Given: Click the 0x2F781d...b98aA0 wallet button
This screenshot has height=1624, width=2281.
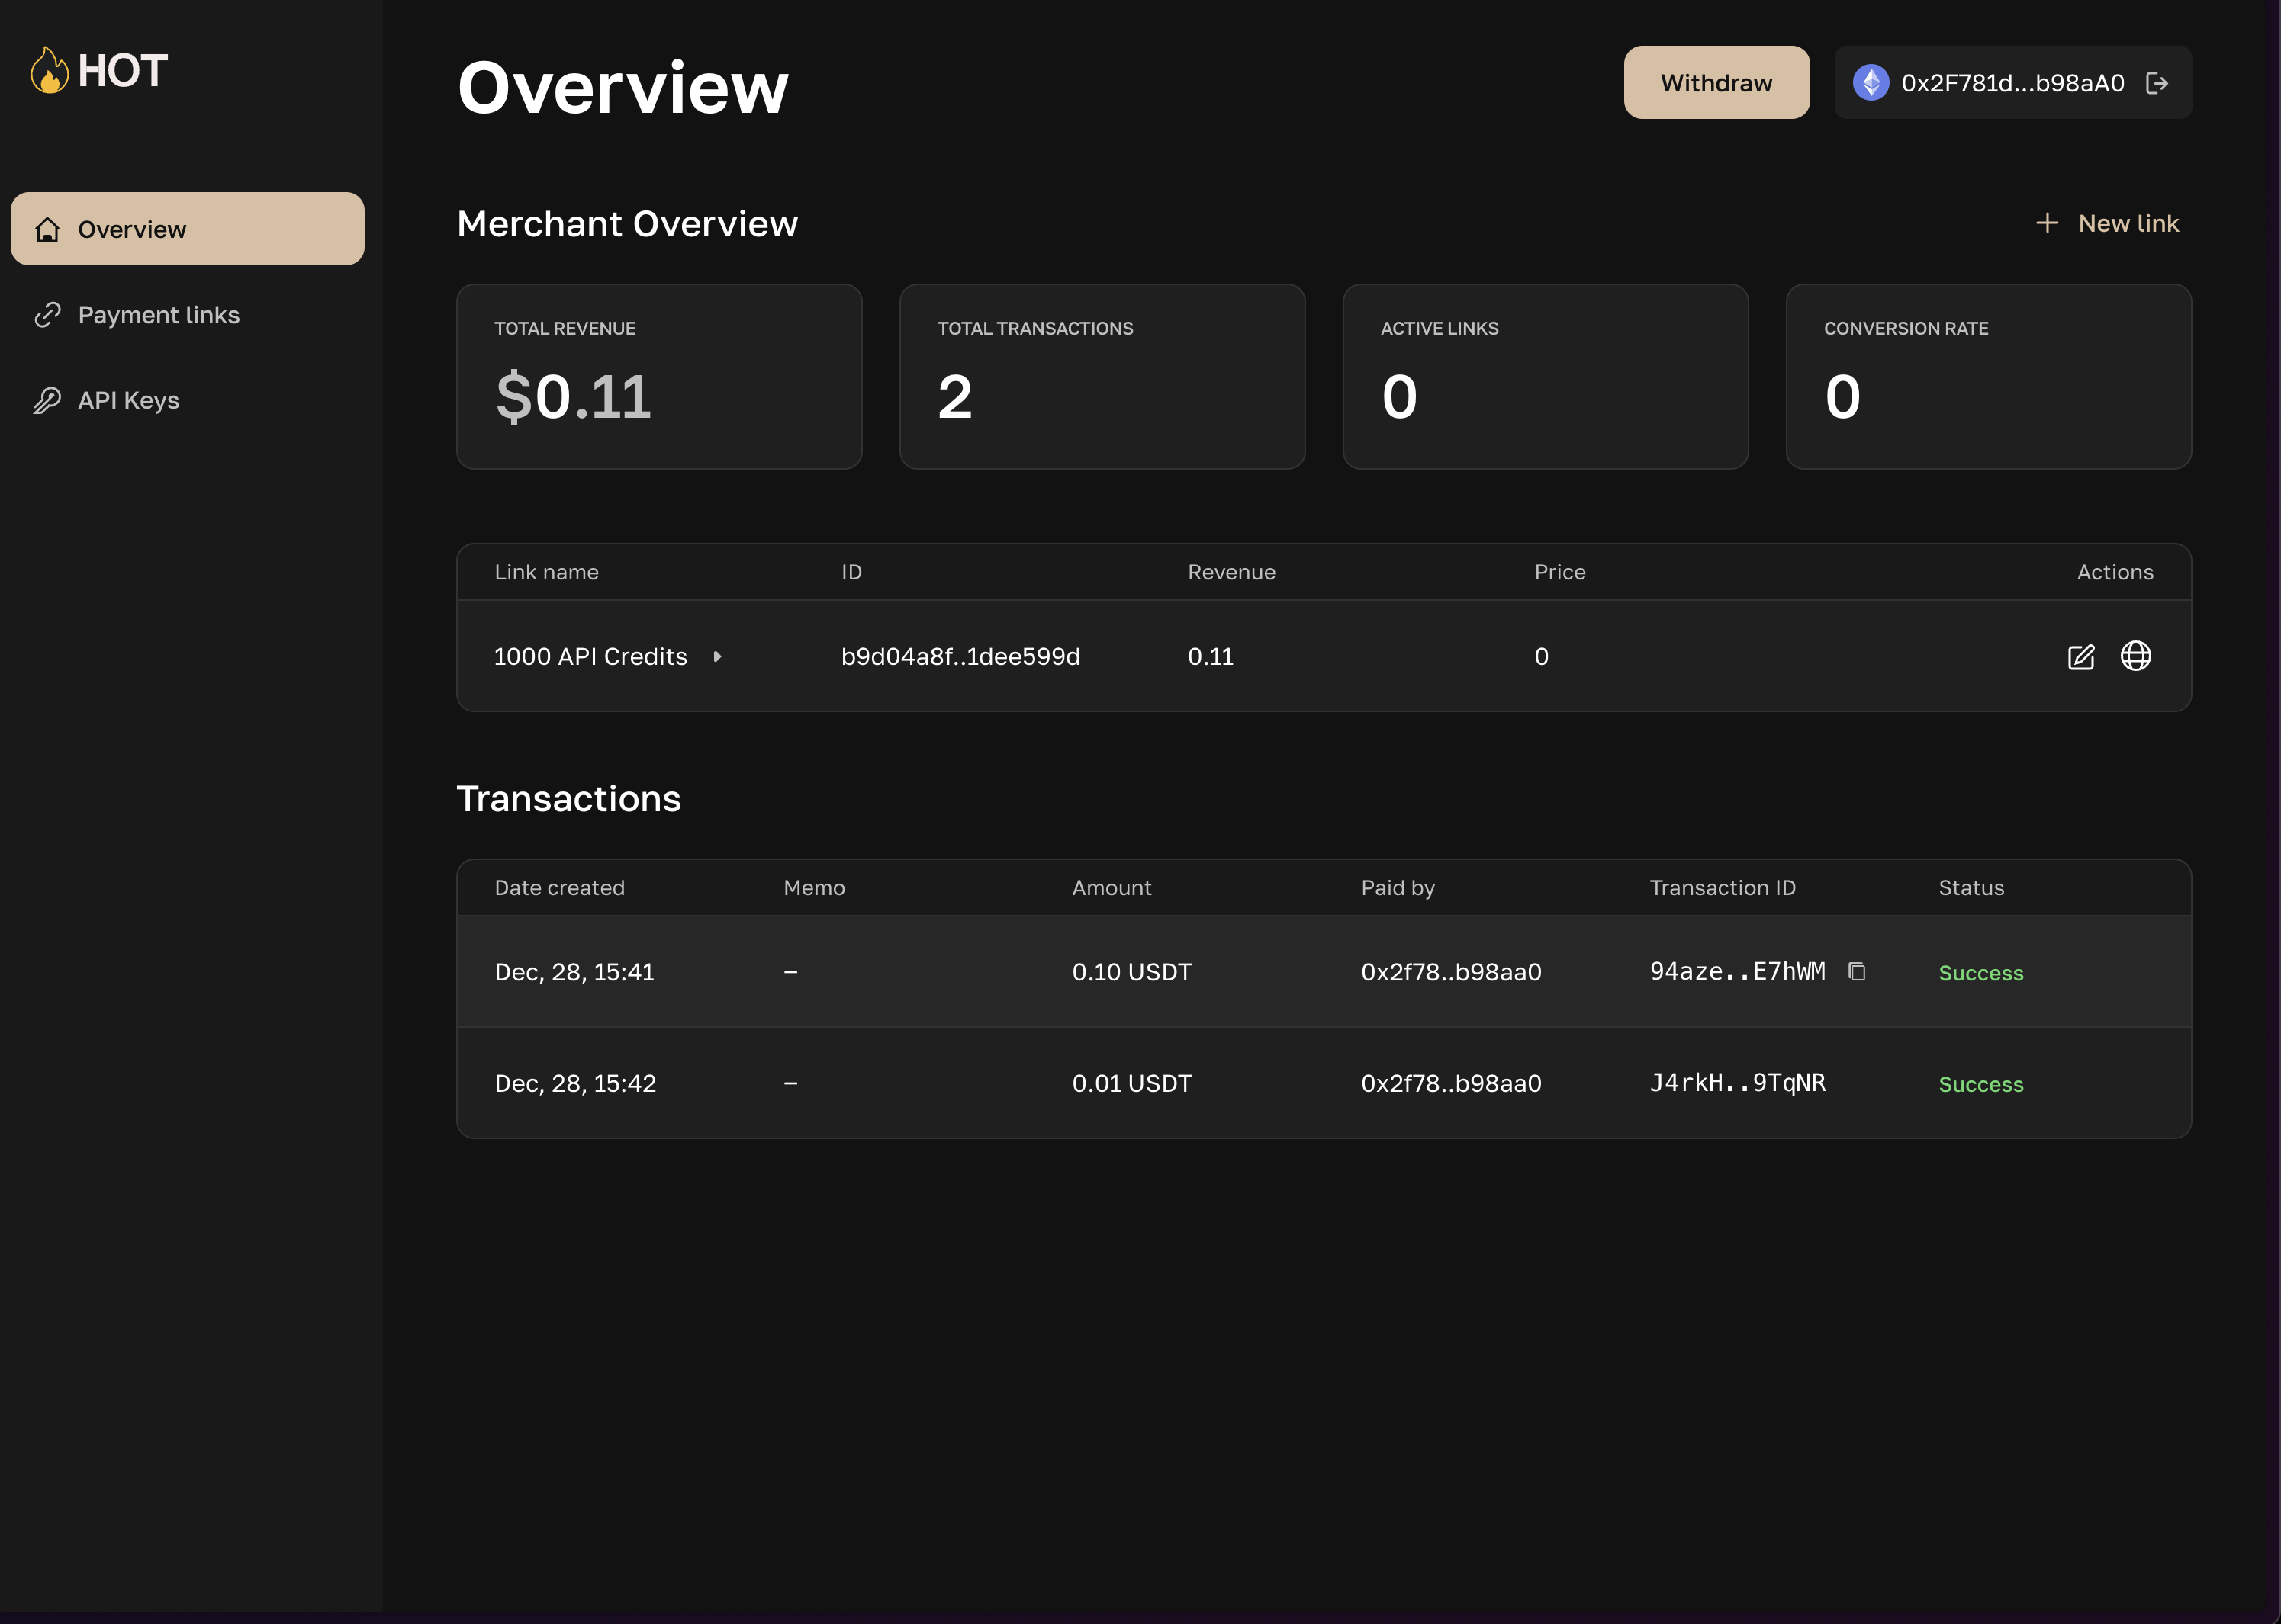Looking at the screenshot, I should coord(2011,83).
